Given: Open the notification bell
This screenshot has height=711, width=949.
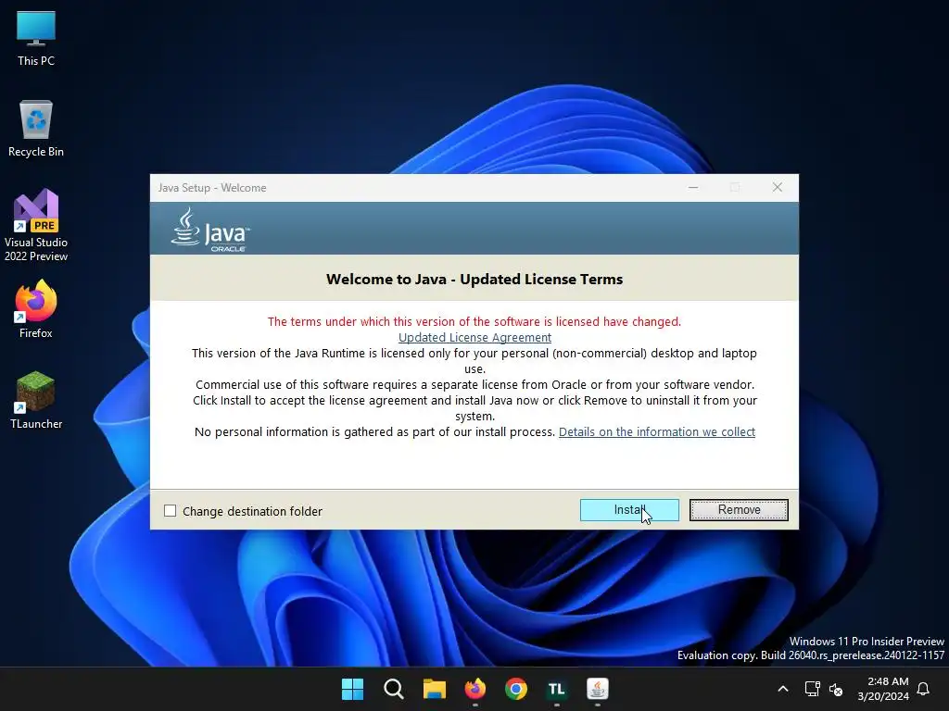Looking at the screenshot, I should tap(923, 689).
